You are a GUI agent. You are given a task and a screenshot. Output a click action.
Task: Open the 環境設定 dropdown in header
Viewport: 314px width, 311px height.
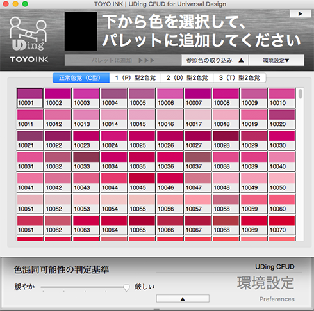(x=276, y=60)
